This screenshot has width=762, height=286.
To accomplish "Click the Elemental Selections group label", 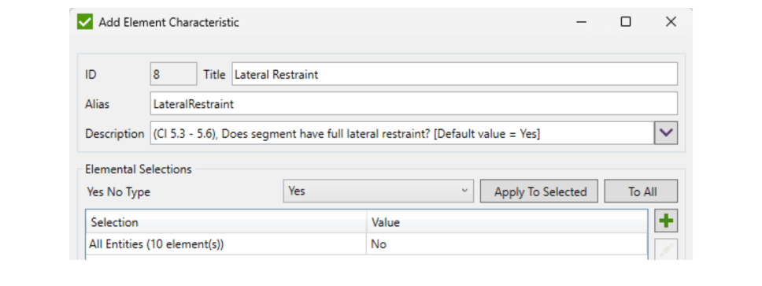I will (x=139, y=169).
